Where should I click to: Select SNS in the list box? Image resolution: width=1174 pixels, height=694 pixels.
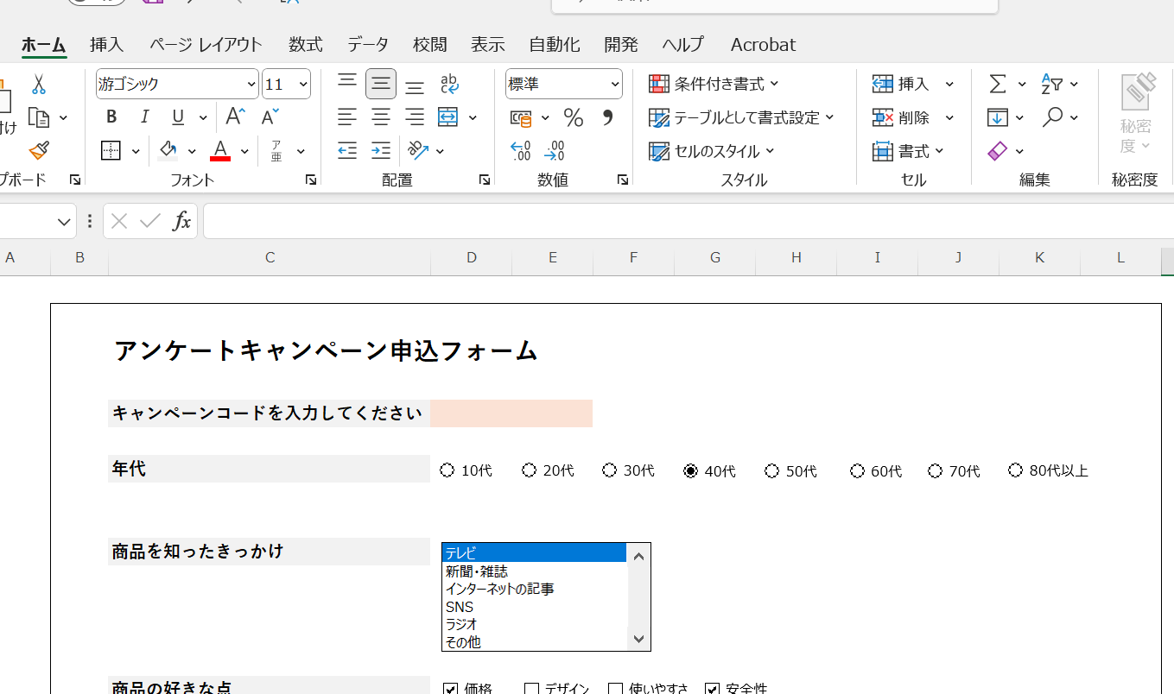point(459,606)
